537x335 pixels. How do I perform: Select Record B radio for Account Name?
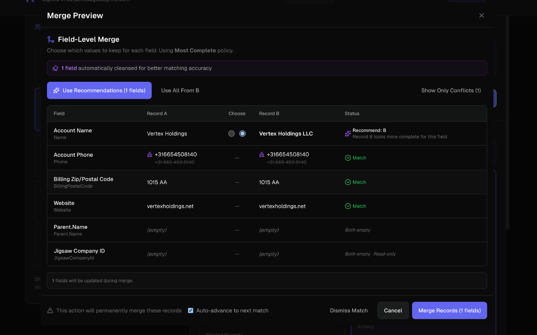242,133
